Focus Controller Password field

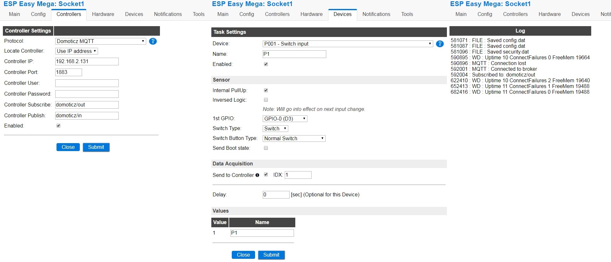[87, 94]
